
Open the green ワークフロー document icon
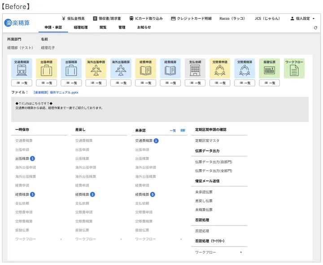(x=294, y=69)
